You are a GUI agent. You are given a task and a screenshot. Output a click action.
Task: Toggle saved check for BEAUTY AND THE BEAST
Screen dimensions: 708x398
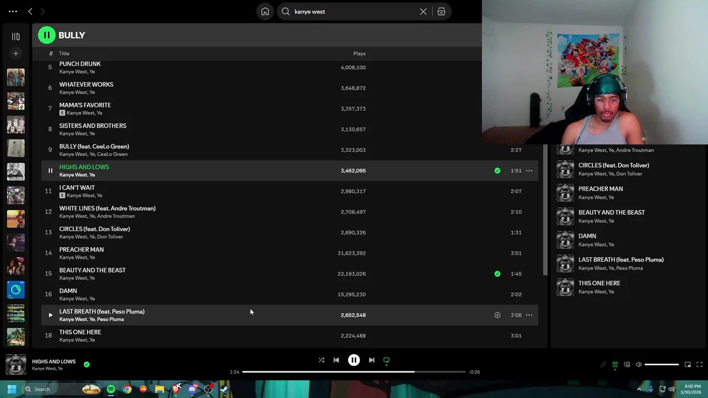click(x=497, y=274)
